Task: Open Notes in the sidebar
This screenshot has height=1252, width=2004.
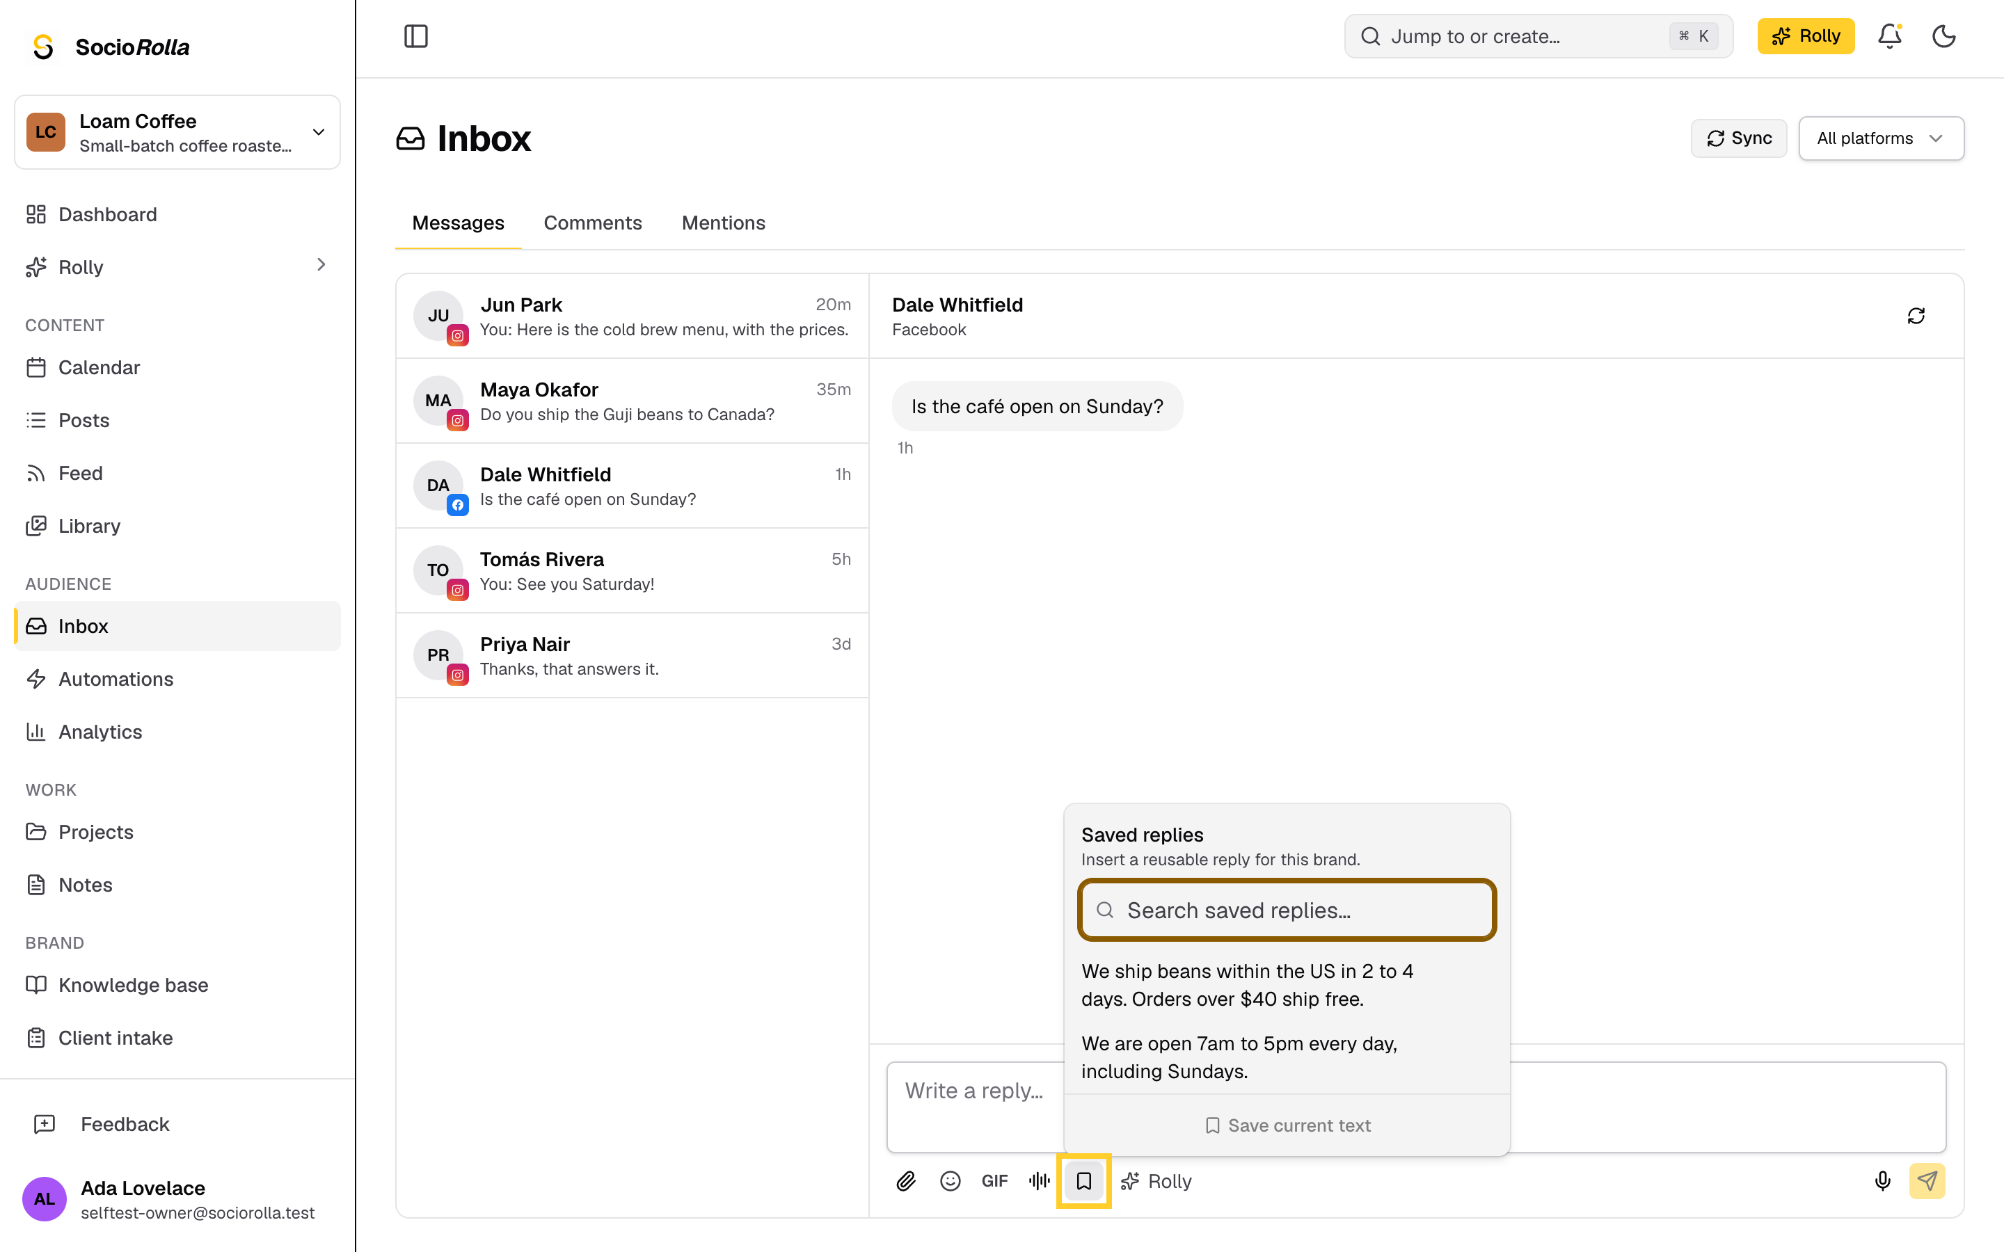Action: point(177,885)
